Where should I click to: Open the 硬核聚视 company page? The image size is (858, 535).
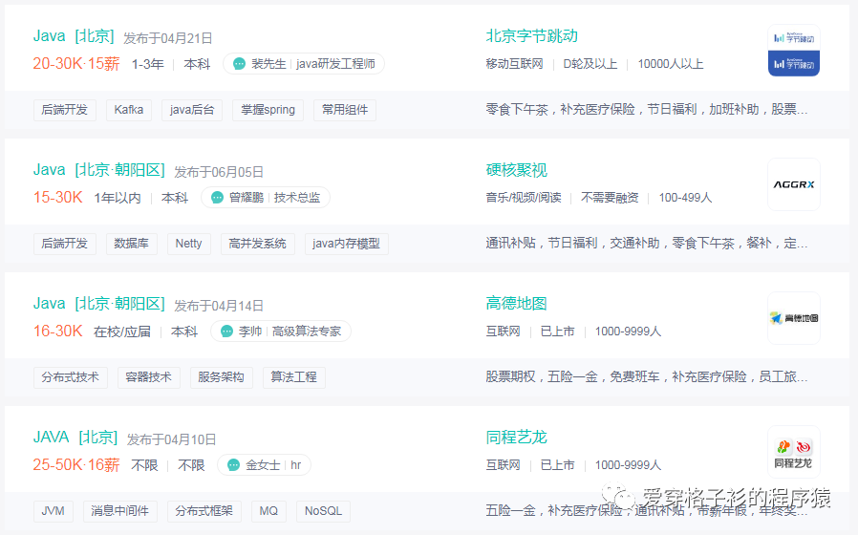[x=517, y=170]
